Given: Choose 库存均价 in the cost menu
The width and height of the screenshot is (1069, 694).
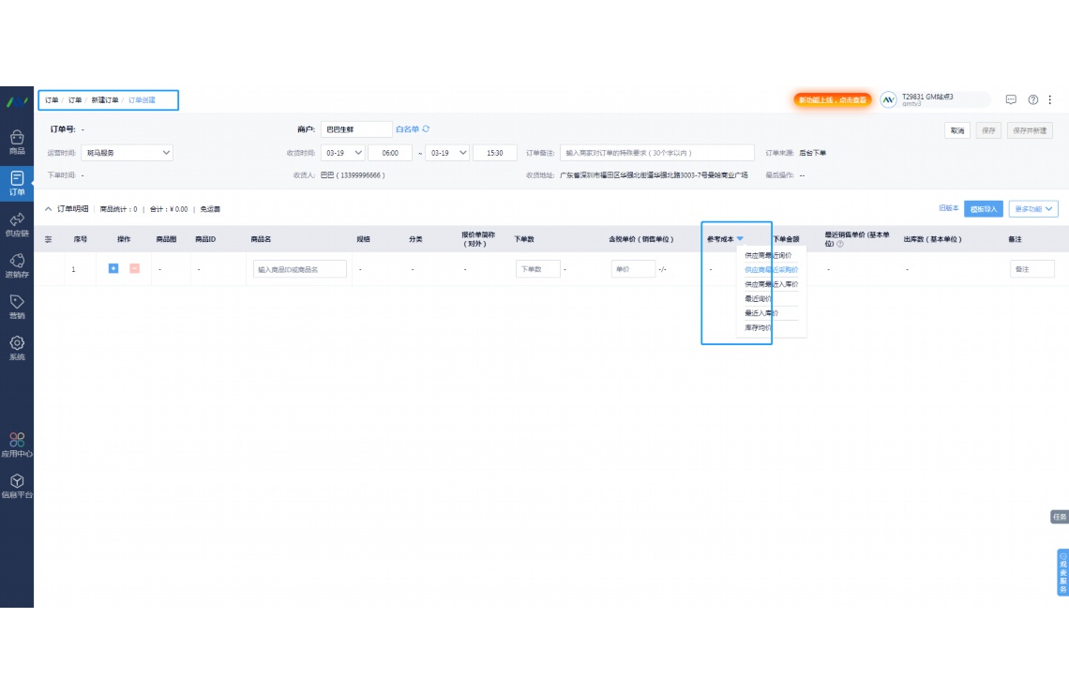Looking at the screenshot, I should (759, 328).
